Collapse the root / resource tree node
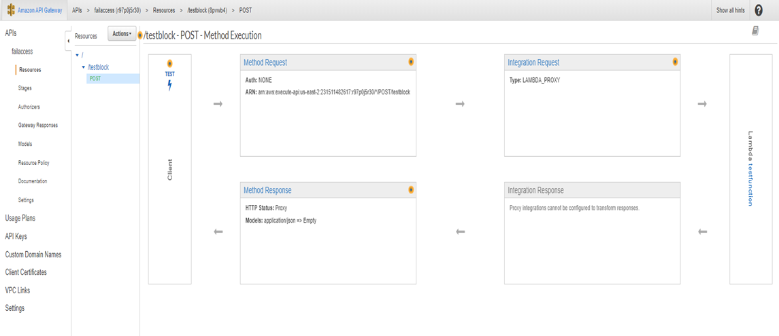The width and height of the screenshot is (779, 336). (x=78, y=55)
